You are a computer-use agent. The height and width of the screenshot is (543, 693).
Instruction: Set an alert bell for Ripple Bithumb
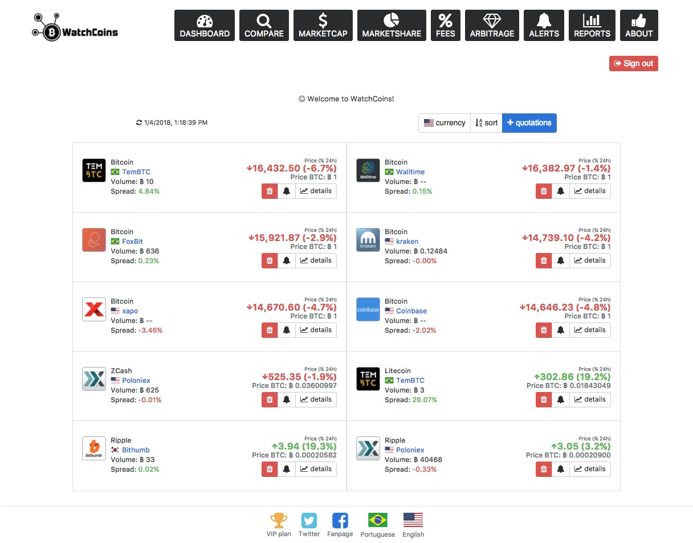pos(287,469)
